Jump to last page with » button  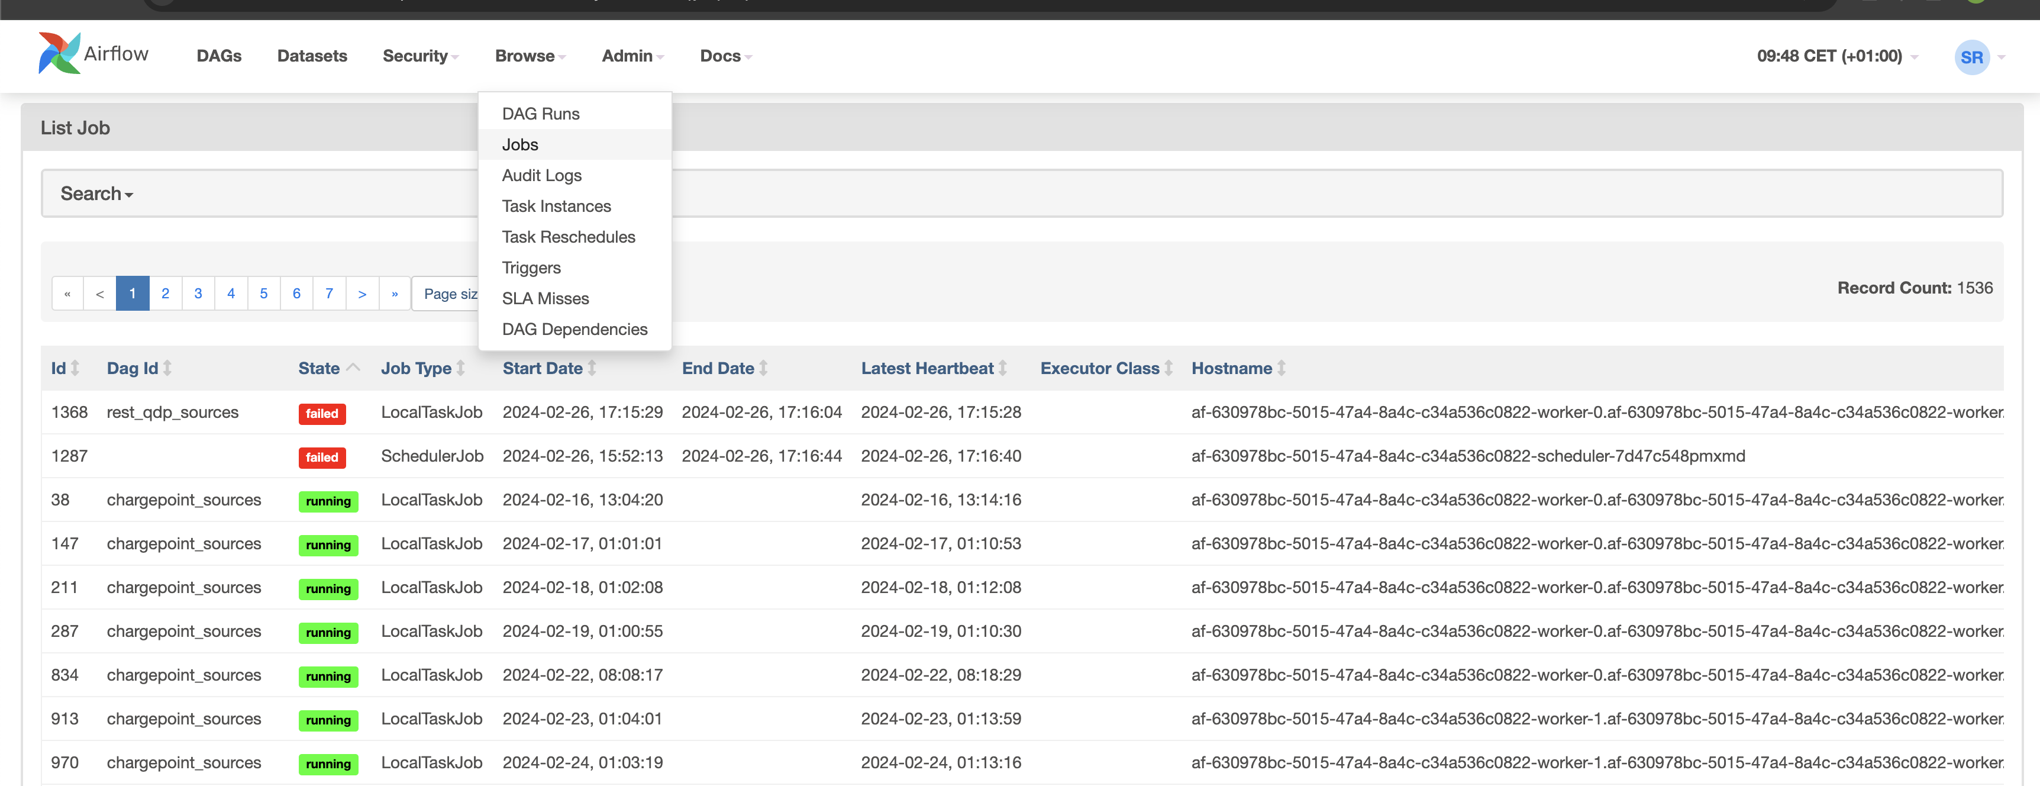tap(395, 294)
